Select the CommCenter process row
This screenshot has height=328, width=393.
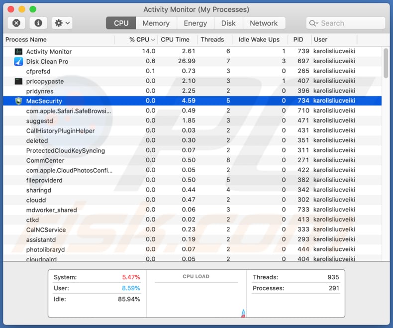tap(193, 160)
